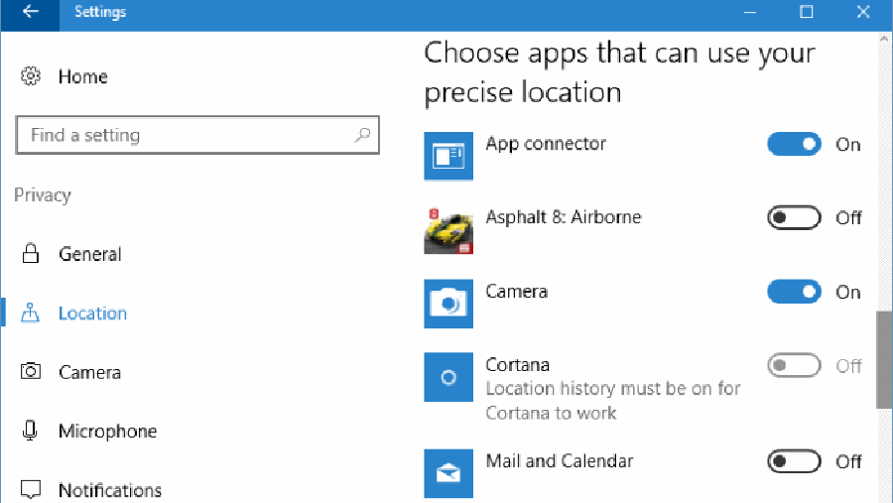Click the Microphone icon in the sidebar
893x503 pixels.
30,431
